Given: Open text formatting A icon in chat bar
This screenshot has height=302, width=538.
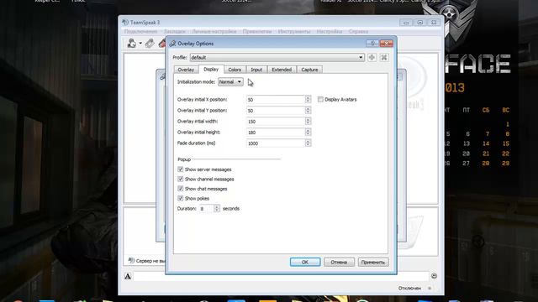Looking at the screenshot, I should (128, 276).
